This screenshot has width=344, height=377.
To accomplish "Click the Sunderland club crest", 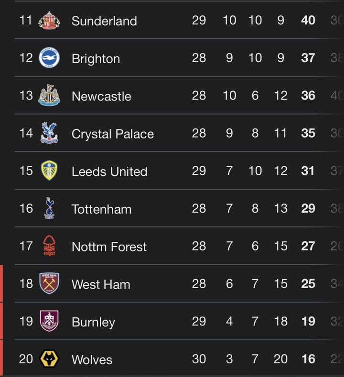I will pyautogui.click(x=49, y=20).
